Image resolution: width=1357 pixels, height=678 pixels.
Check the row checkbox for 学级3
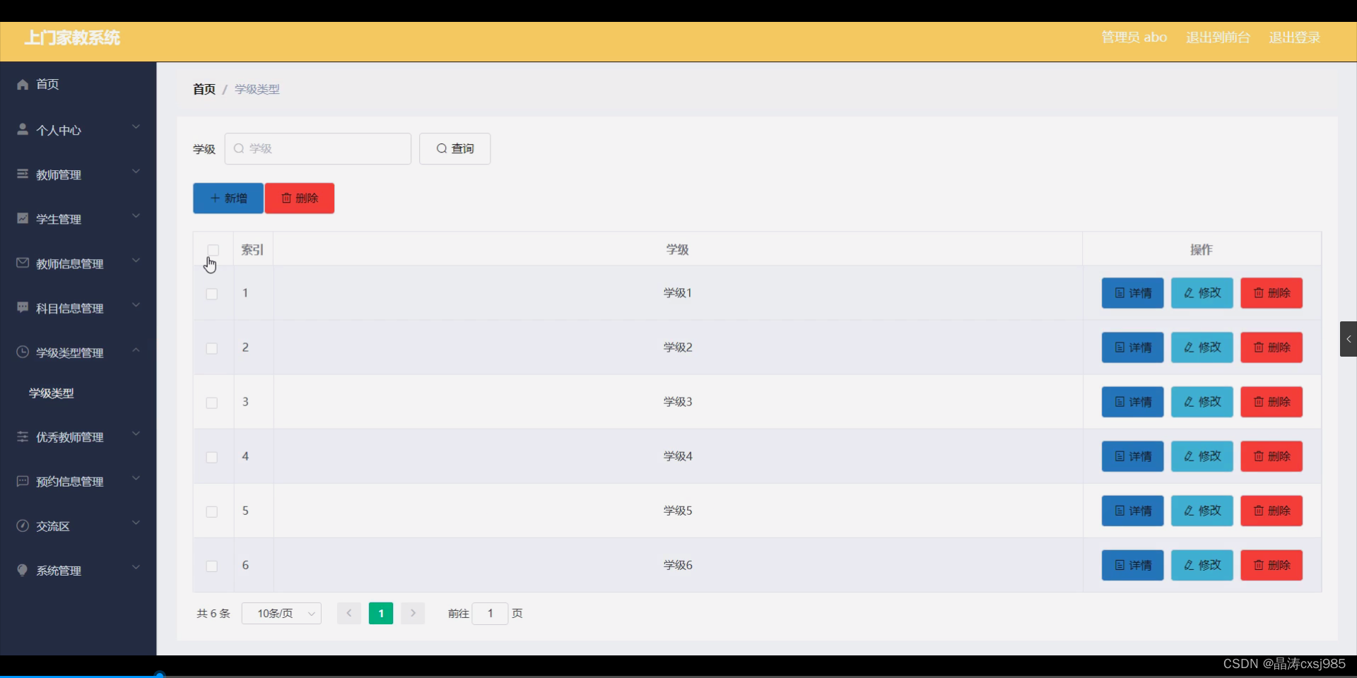click(x=211, y=403)
